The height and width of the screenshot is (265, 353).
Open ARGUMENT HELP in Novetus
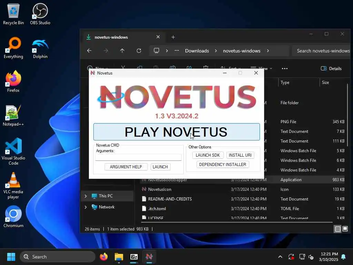pyautogui.click(x=126, y=167)
